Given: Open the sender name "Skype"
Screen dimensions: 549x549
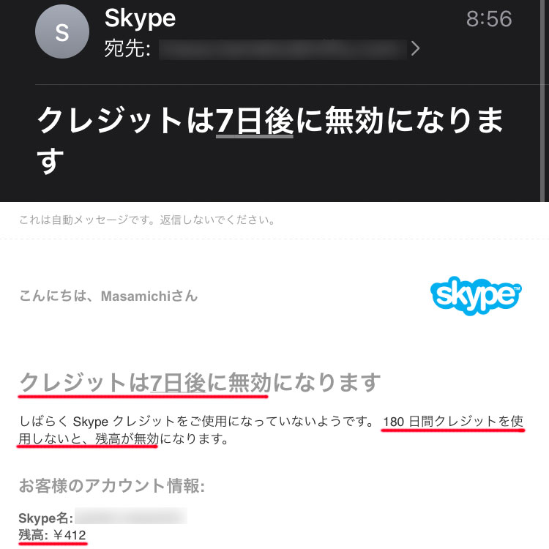Looking at the screenshot, I should coord(140,18).
